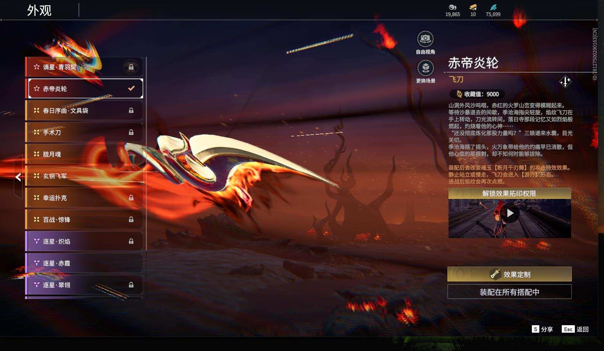Click the 赤帝炎轮 title heading
604x351 pixels.
point(473,63)
